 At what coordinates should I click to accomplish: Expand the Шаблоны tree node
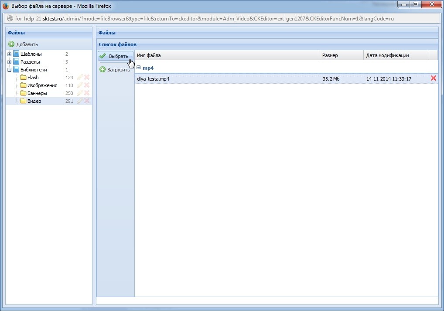click(x=10, y=54)
